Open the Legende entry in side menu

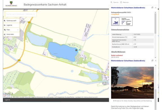point(12,25)
